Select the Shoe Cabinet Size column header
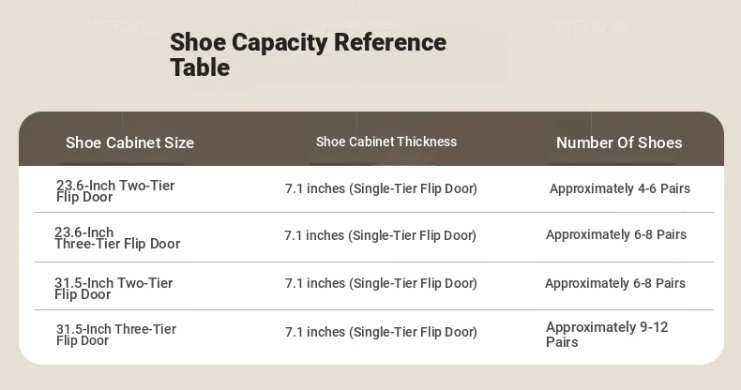The width and height of the screenshot is (741, 390). (129, 142)
